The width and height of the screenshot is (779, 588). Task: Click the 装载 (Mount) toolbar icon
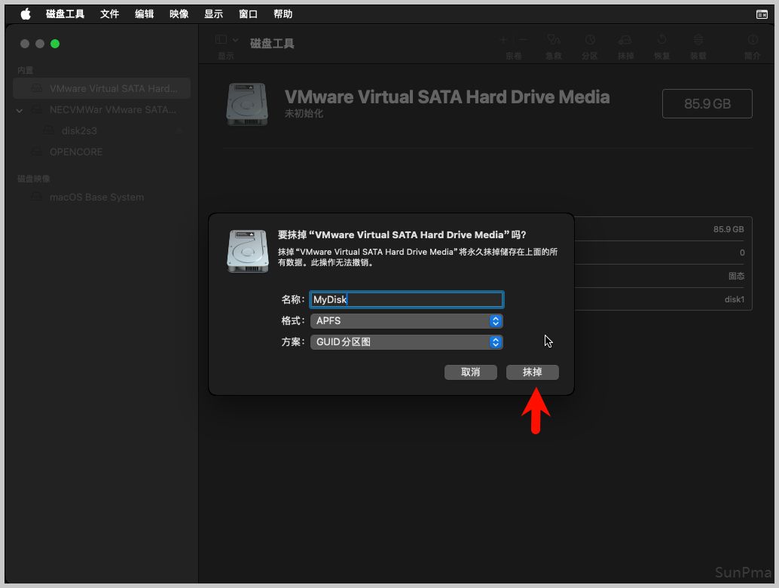click(x=698, y=41)
